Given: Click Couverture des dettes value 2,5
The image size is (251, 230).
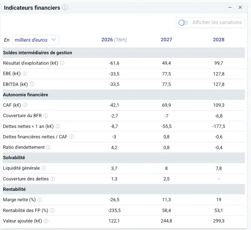Looking at the screenshot, I should point(166,179).
